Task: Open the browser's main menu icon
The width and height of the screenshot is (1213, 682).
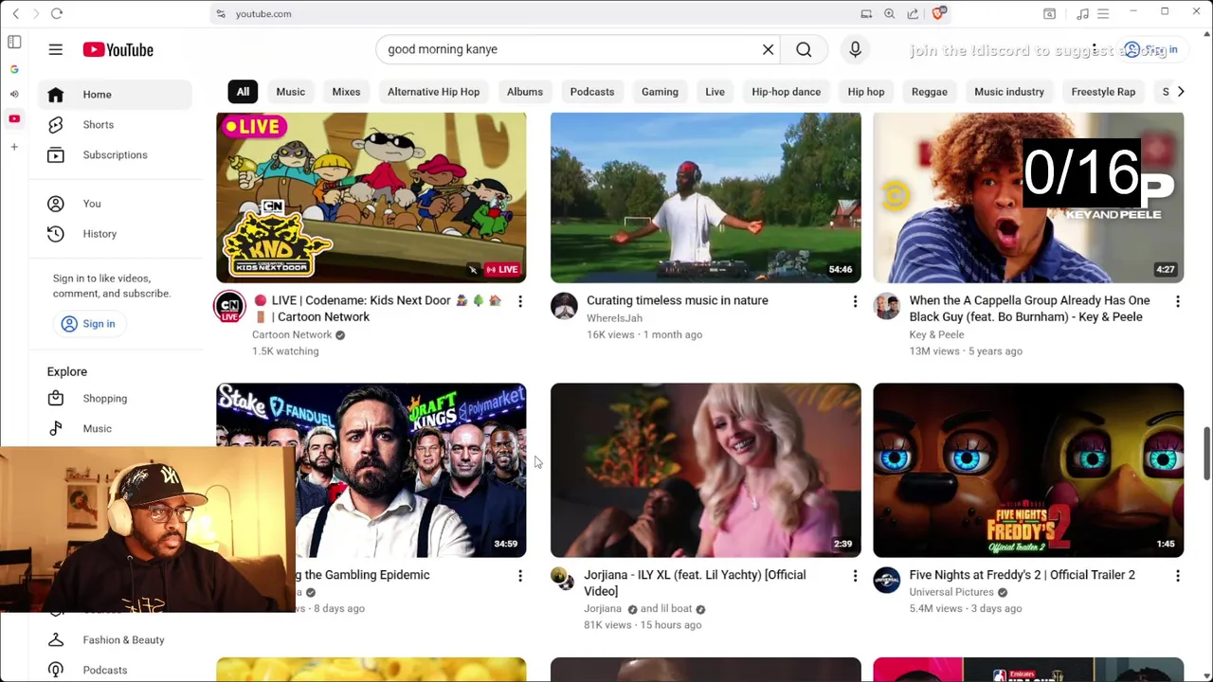Action: [x=1103, y=13]
